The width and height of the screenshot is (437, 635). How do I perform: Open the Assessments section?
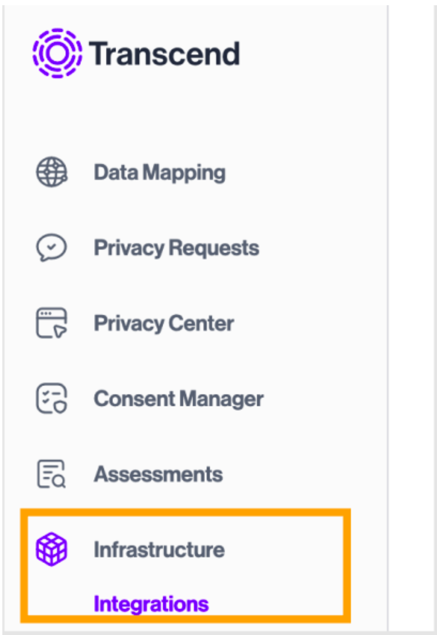coord(159,474)
